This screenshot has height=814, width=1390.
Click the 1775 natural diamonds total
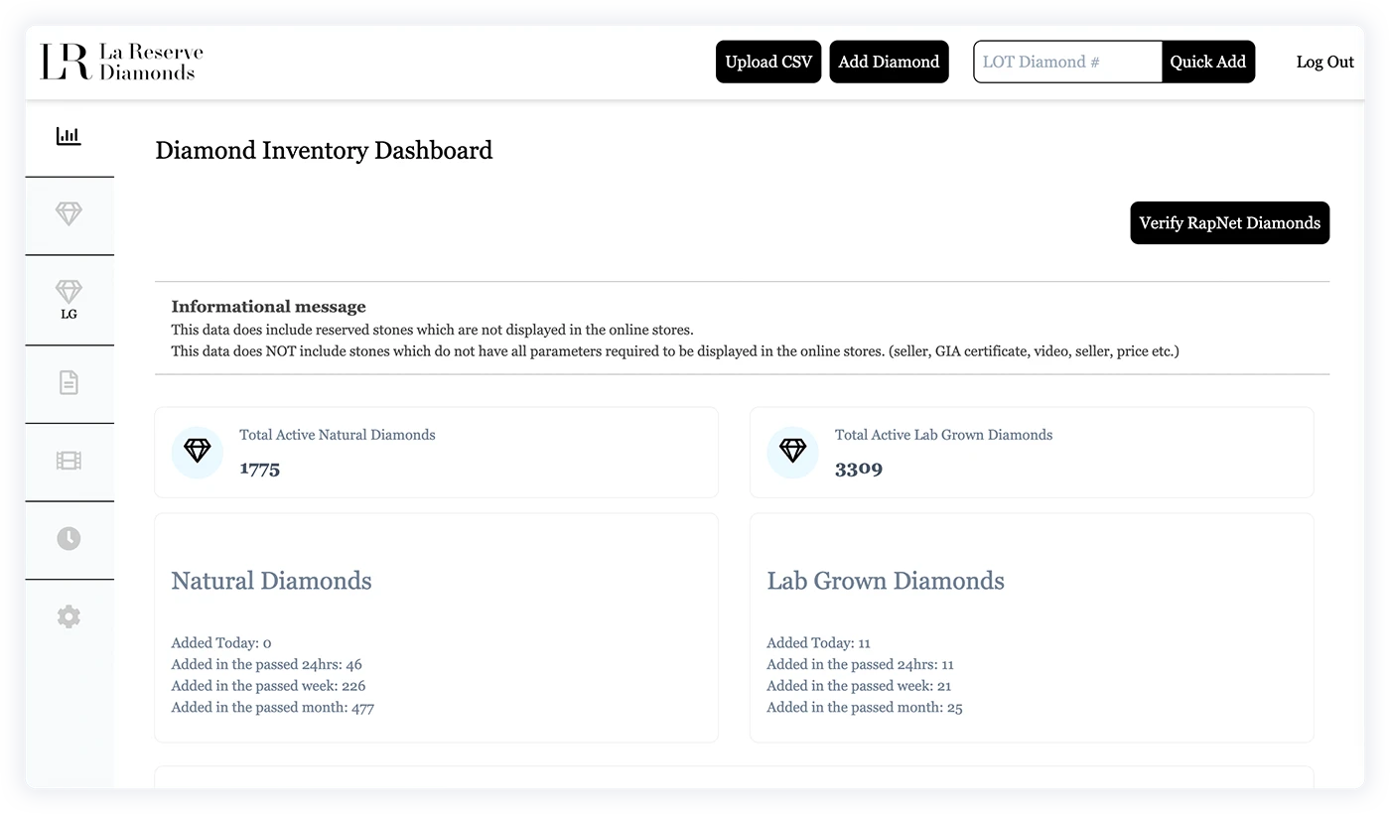(x=259, y=469)
